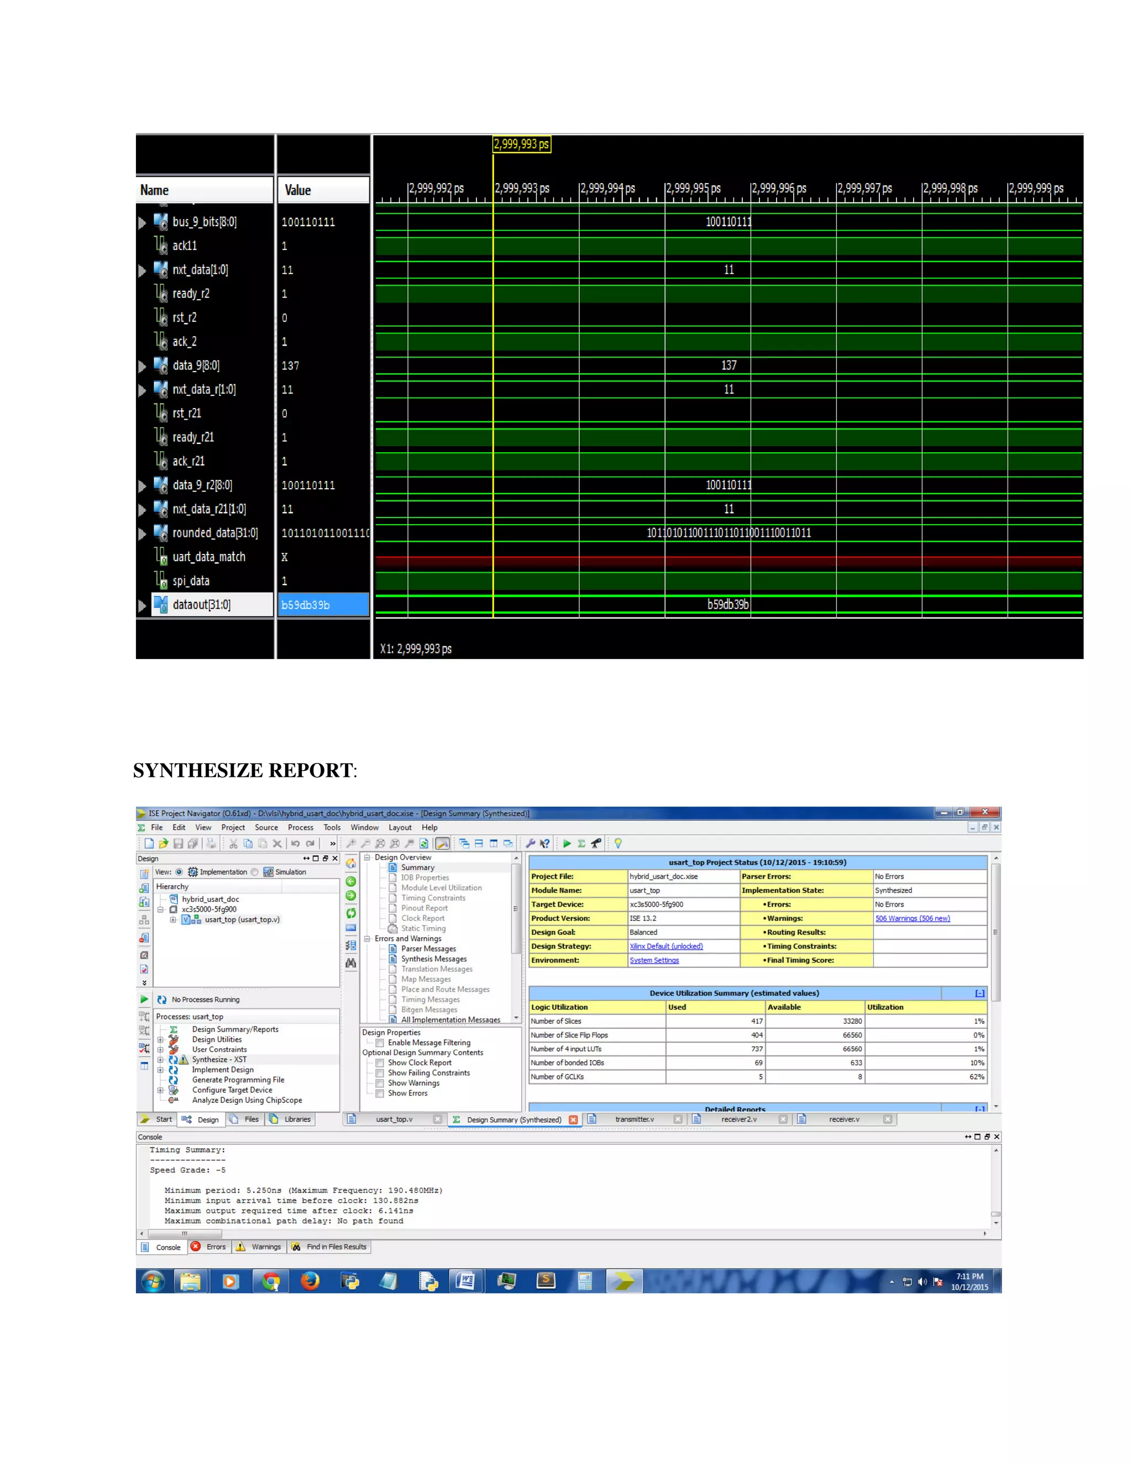Open the Project menu
The height and width of the screenshot is (1465, 1132).
(233, 828)
